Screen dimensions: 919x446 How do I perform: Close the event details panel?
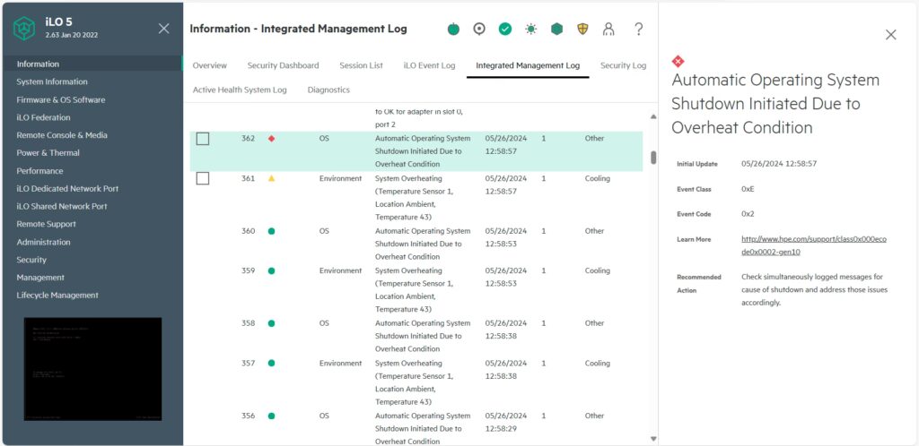pos(890,35)
